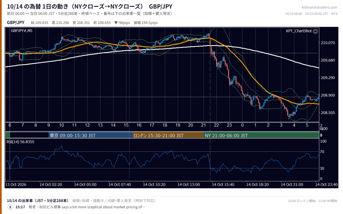Click the 14 Oct 07:40 time label
Viewport: 343px width, 214px height.
point(119,185)
